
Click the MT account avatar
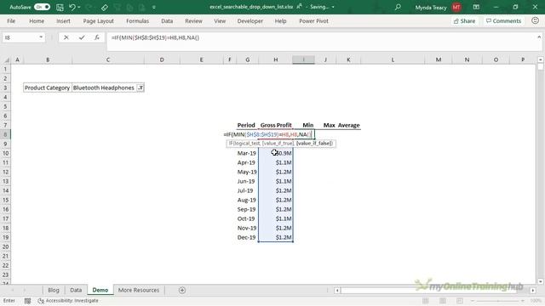[x=456, y=7]
